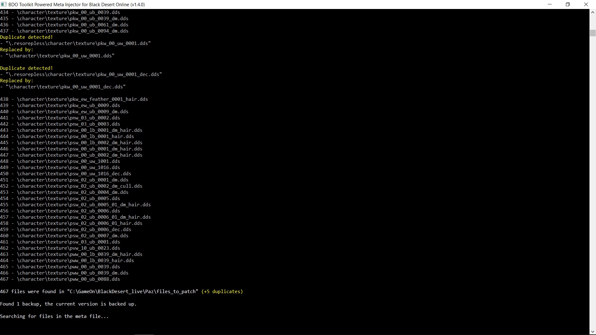Screen dimensions: 596x335
Task: Click the second 'Duplicate detected!' warning line
Action: click(26, 68)
